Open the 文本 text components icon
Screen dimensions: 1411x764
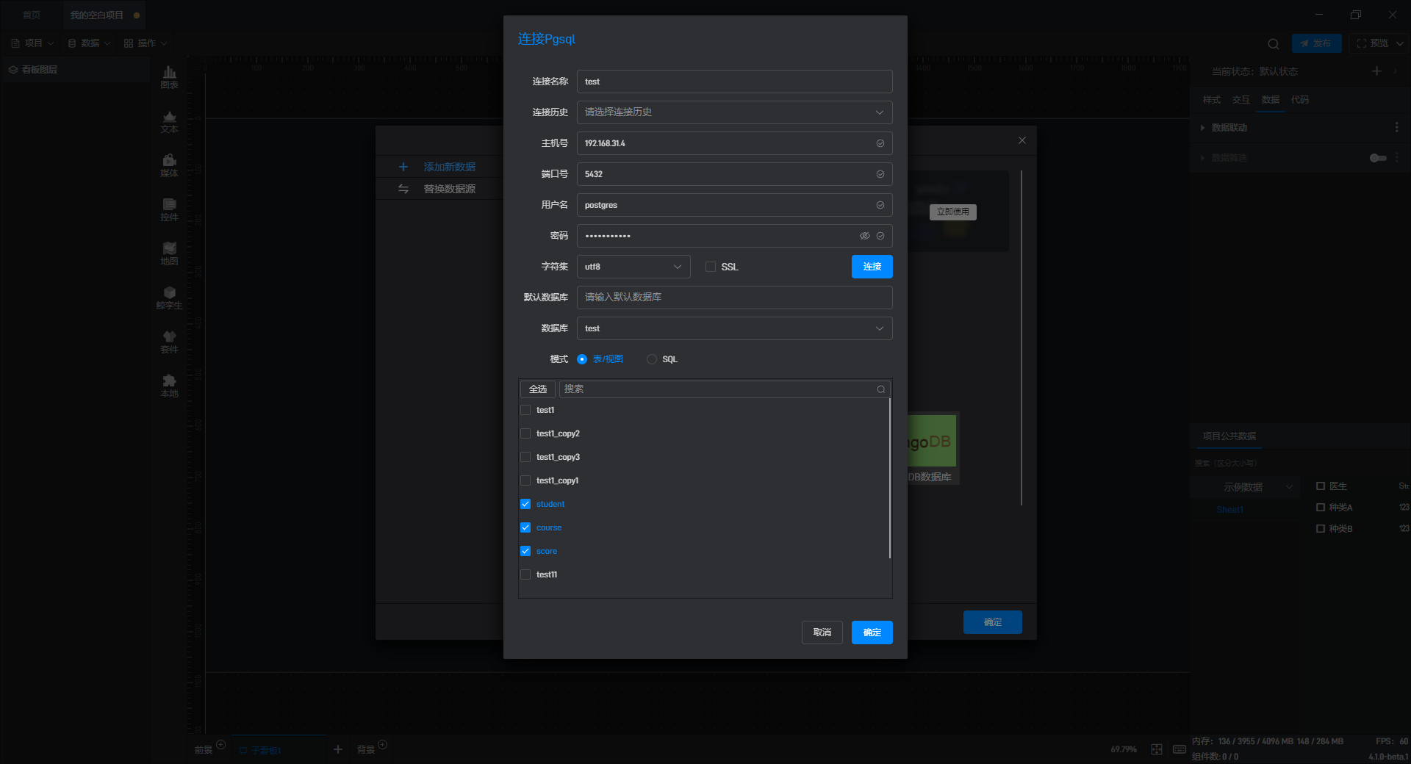click(169, 121)
